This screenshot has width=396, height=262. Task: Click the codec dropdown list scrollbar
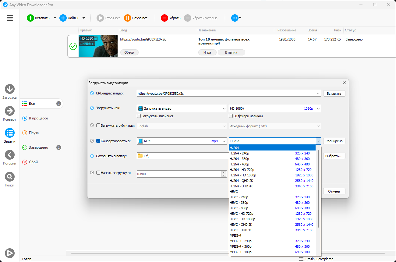click(318, 189)
